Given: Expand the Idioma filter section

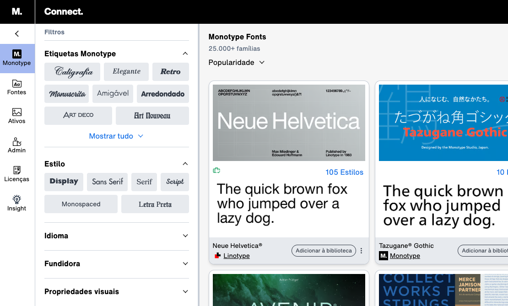Looking at the screenshot, I should tap(116, 236).
